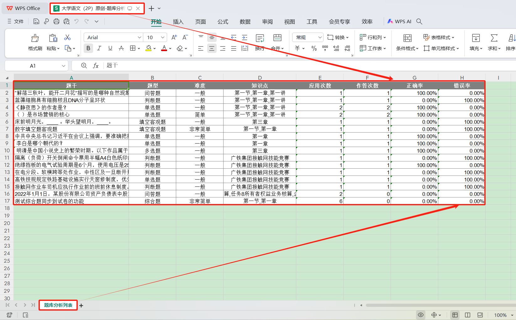Apply percent style with % icon
This screenshot has width=516, height=320.
(314, 48)
